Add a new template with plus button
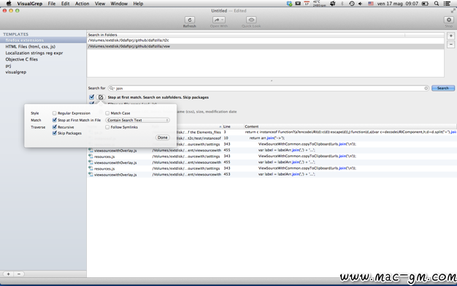 [x=9, y=274]
